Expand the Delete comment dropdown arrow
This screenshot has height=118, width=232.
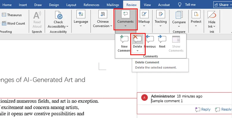click(x=137, y=51)
